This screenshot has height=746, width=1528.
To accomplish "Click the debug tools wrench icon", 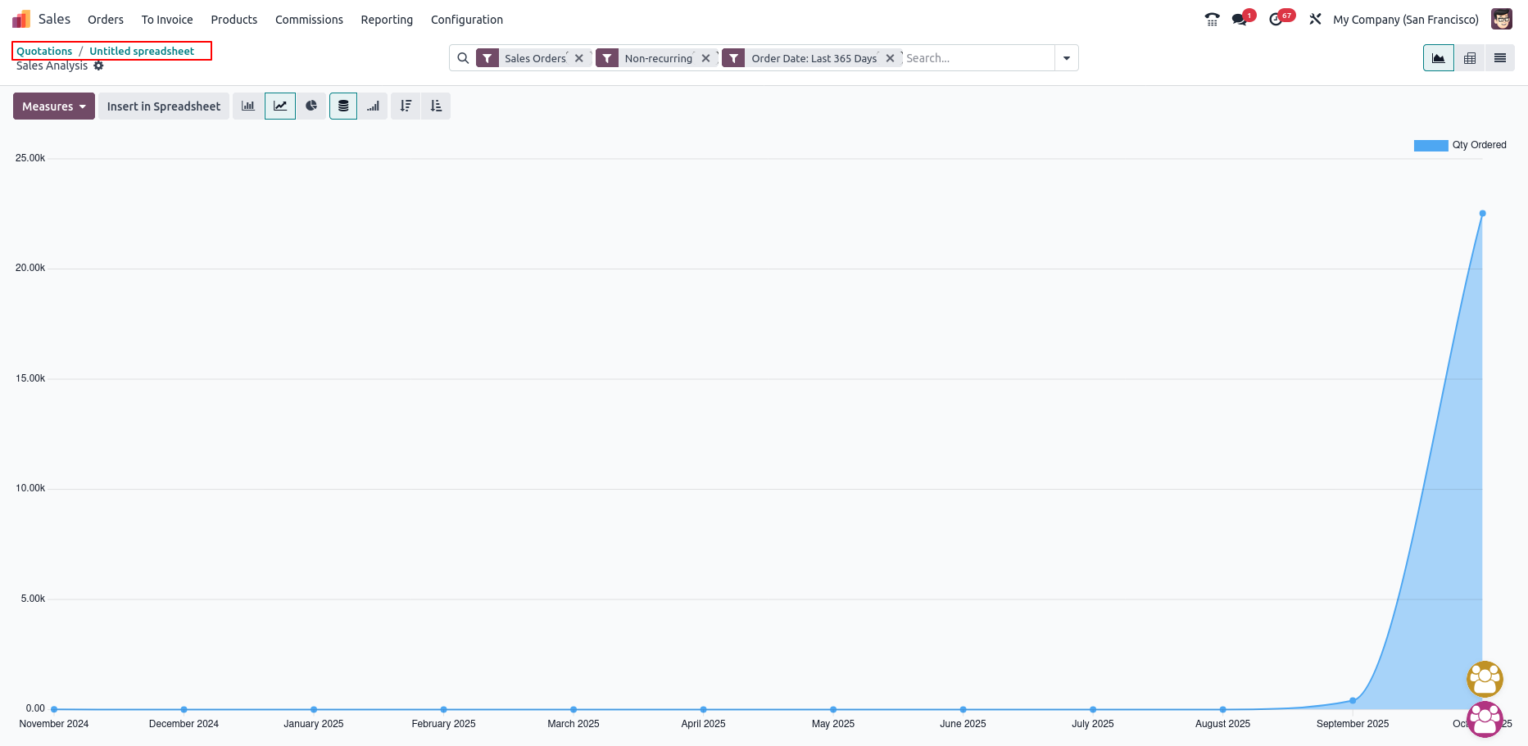I will click(1315, 20).
